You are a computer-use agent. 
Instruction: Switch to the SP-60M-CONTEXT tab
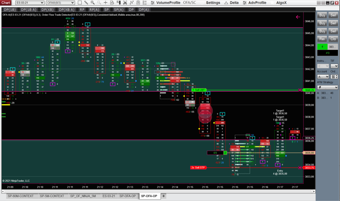(21, 196)
